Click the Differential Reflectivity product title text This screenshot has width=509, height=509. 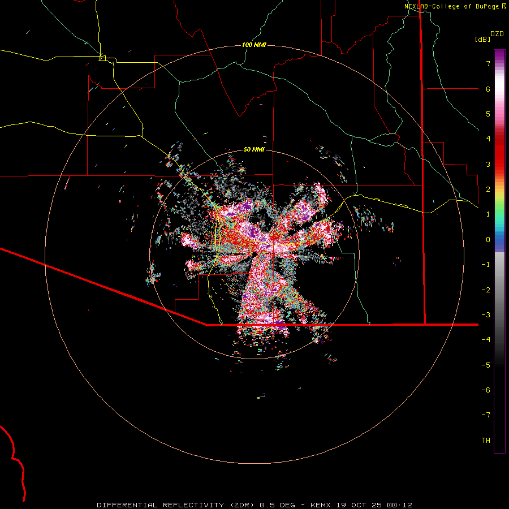point(176,505)
